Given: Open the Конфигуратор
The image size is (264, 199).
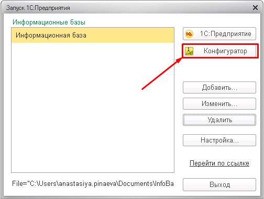Looking at the screenshot, I should pyautogui.click(x=219, y=51).
